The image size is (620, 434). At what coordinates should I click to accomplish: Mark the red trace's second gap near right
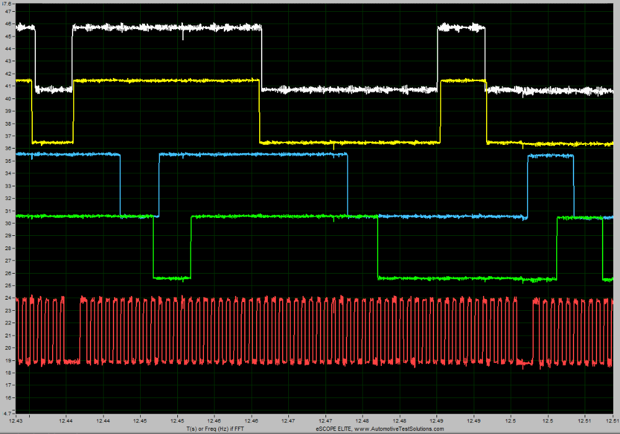[x=525, y=362]
